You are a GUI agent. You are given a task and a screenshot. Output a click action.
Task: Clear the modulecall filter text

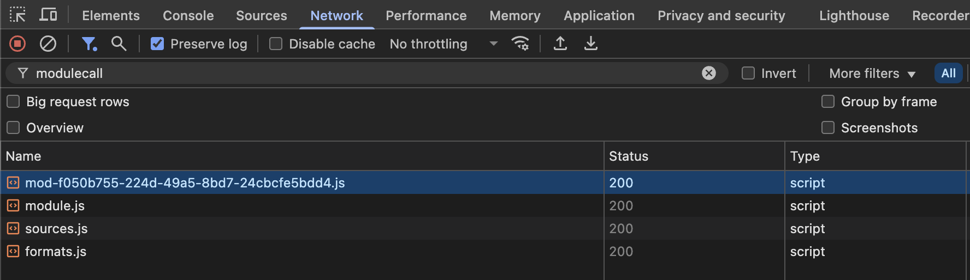[x=709, y=73]
